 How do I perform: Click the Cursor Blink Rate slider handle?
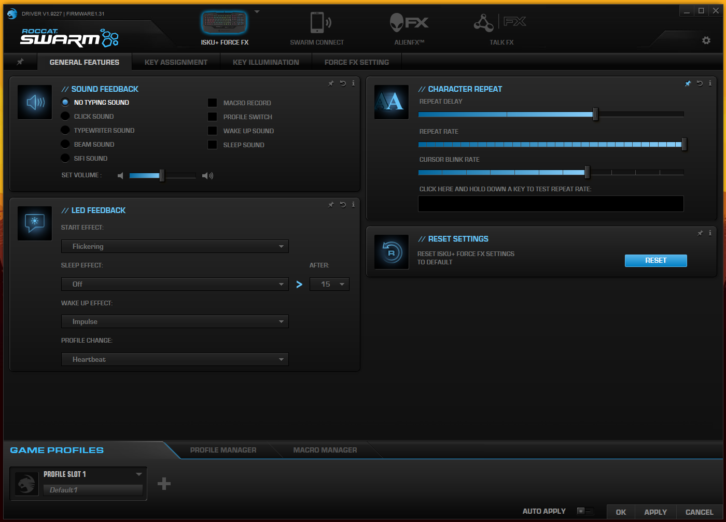click(x=587, y=172)
